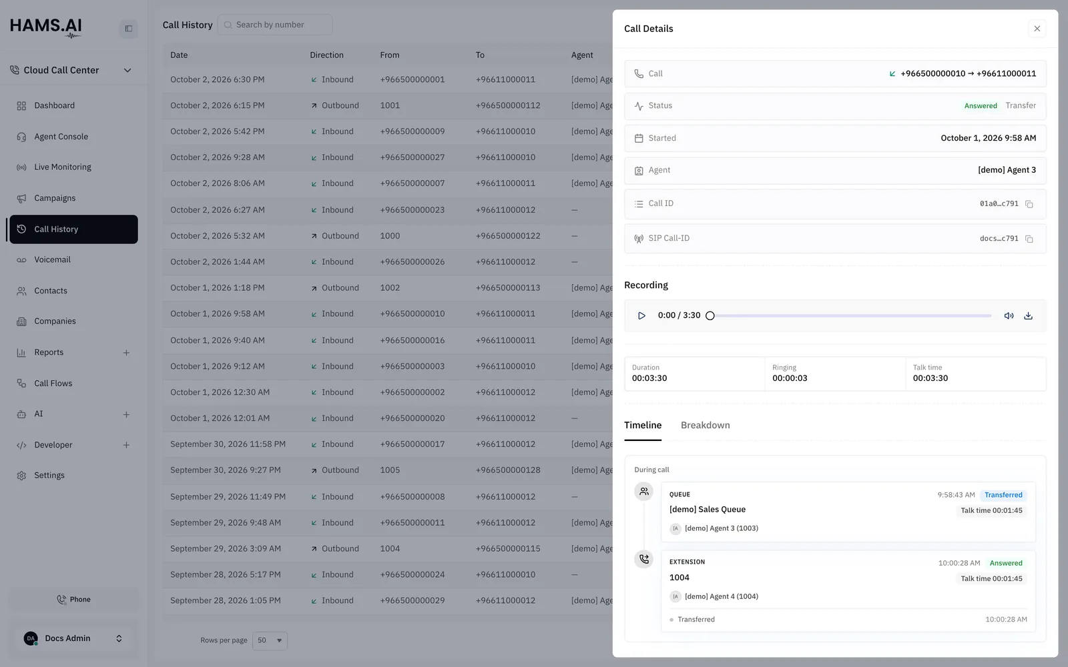Open the Call History sidebar item
Screen dimensions: 1068x667
click(x=73, y=229)
